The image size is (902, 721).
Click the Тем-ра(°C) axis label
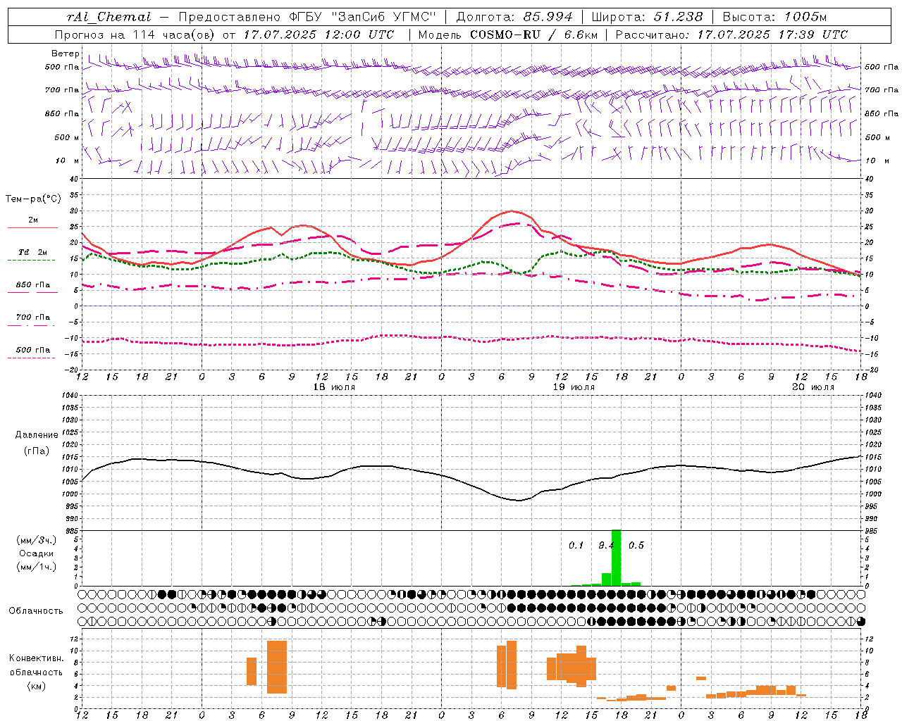(33, 199)
